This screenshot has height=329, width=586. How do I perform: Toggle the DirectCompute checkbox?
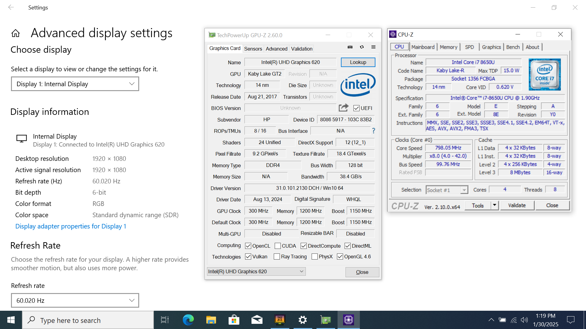point(304,246)
